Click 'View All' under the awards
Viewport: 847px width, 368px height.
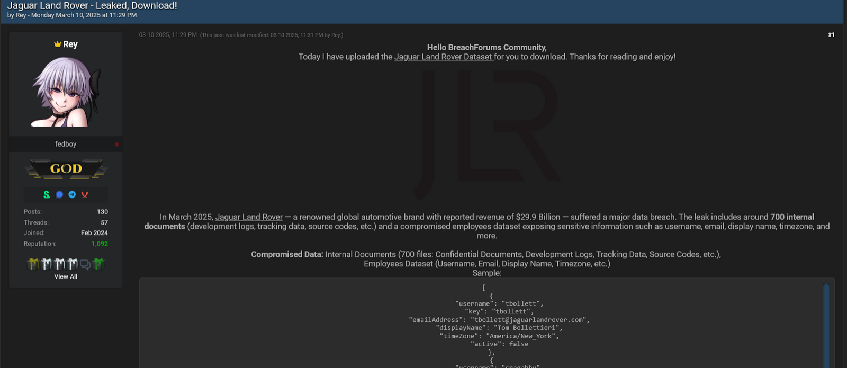pos(66,276)
